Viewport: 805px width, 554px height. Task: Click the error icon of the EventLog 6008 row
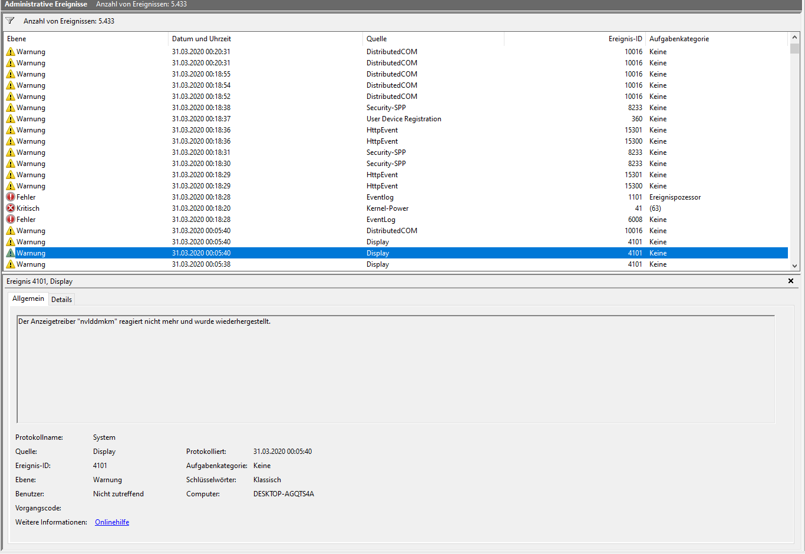11,220
